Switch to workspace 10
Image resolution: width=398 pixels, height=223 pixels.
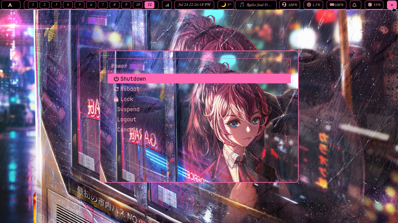click(138, 5)
